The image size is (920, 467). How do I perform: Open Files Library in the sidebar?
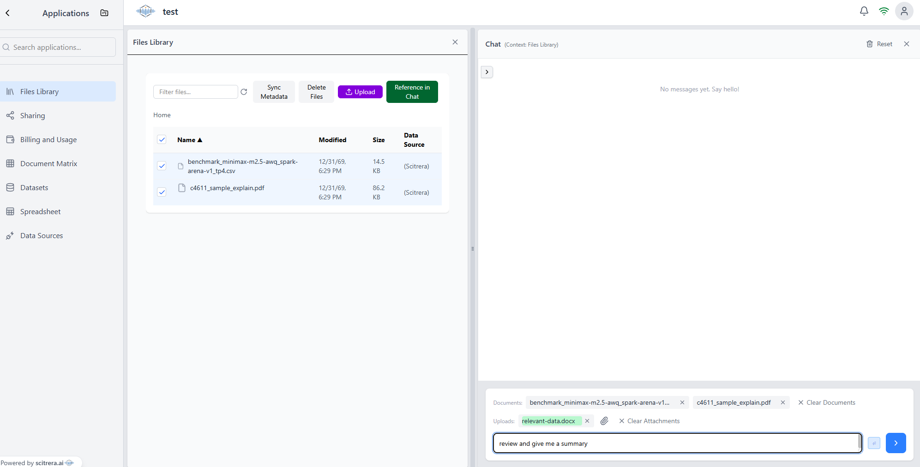tap(58, 91)
